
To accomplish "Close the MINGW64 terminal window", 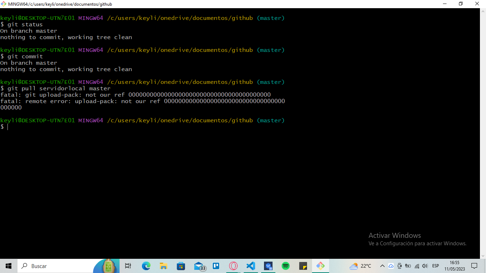I will (x=477, y=4).
